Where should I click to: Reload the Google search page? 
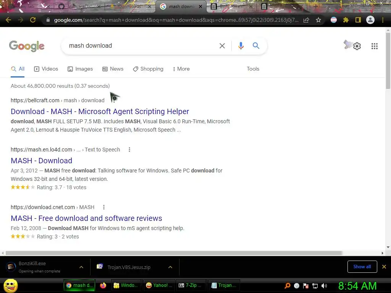click(33, 20)
